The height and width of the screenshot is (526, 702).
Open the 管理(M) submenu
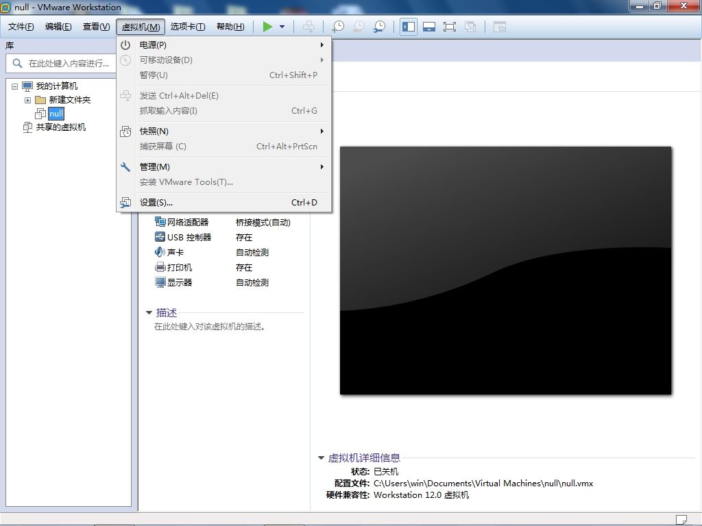point(224,167)
